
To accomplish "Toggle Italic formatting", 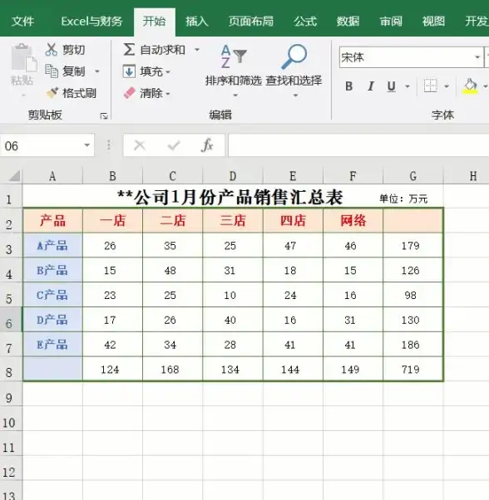I will tap(371, 86).
